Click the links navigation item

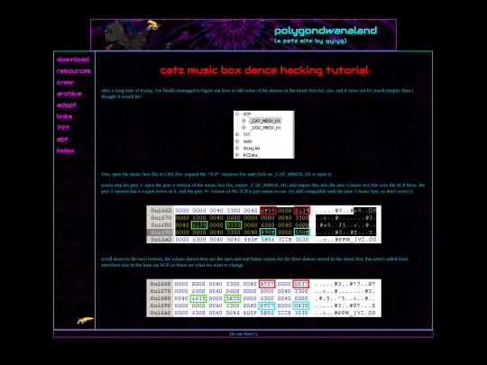point(64,116)
